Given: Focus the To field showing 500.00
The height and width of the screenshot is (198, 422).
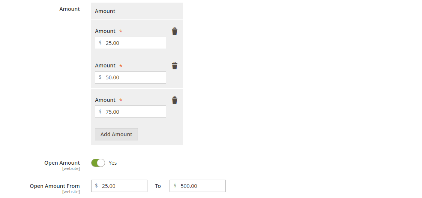Looking at the screenshot, I should click(x=201, y=186).
